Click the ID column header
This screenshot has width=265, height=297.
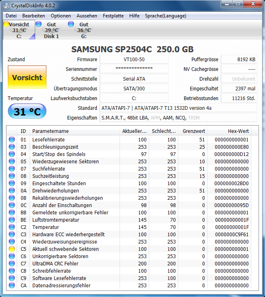point(23,131)
